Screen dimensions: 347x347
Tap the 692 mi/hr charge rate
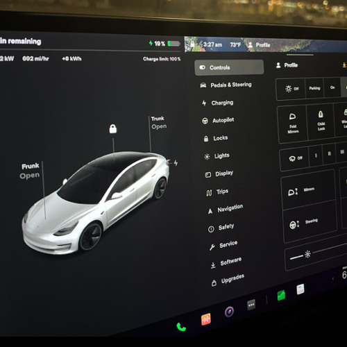click(x=35, y=58)
